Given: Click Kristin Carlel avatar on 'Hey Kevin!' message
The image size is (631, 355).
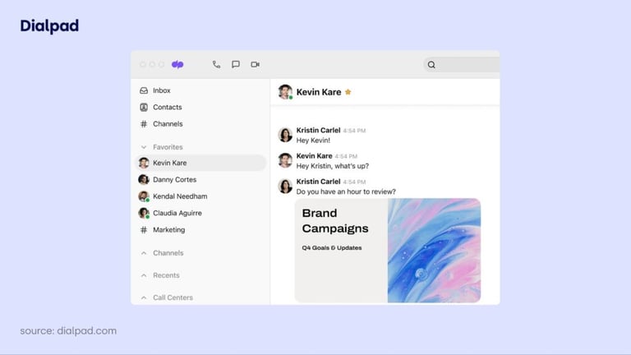Looking at the screenshot, I should tap(285, 135).
